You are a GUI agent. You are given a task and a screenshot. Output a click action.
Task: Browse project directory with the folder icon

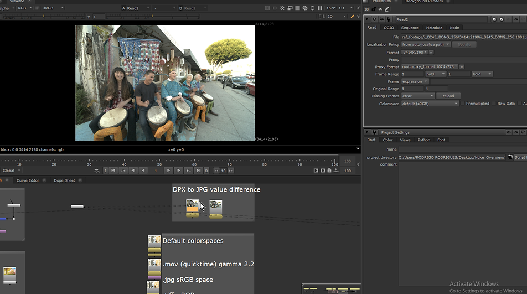pyautogui.click(x=510, y=157)
